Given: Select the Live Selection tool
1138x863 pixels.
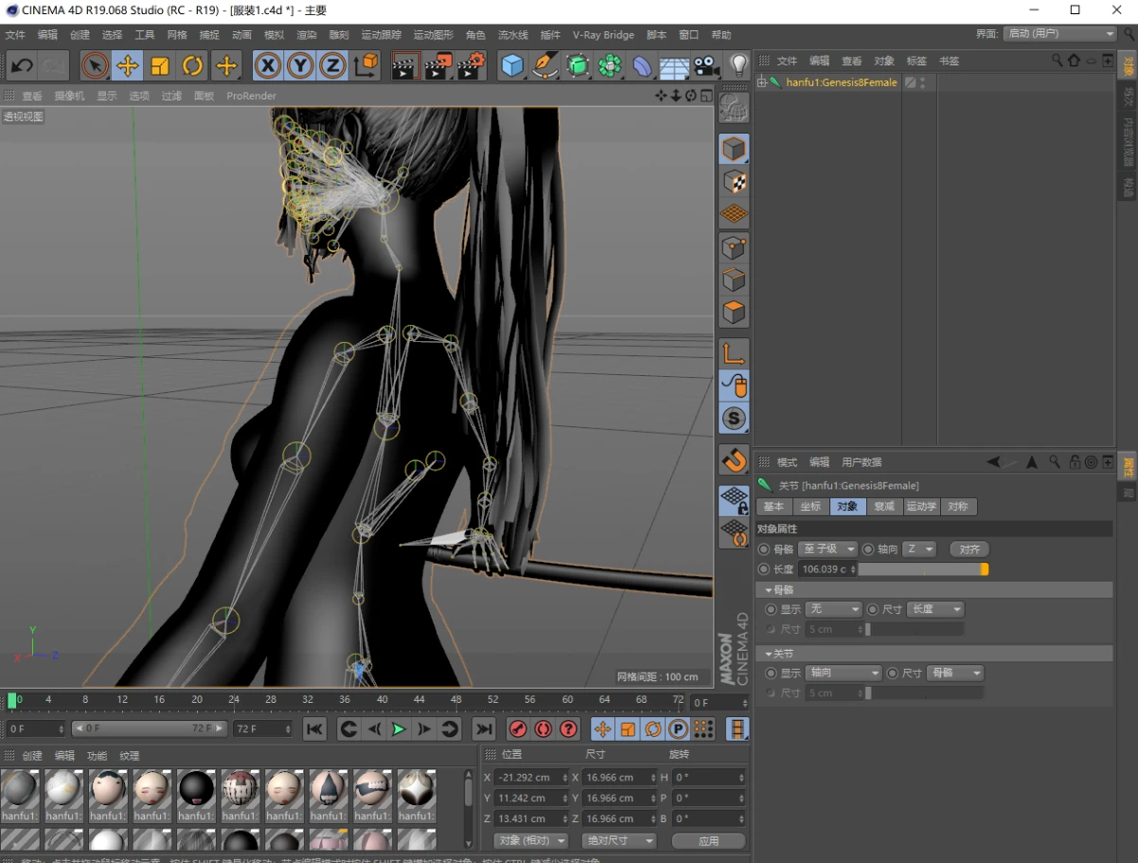Looking at the screenshot, I should pyautogui.click(x=95, y=65).
